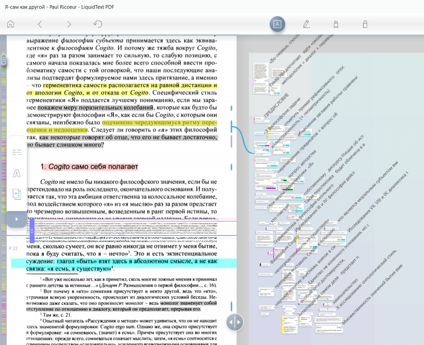This screenshot has width=424, height=345.
Task: Toggle the text style letter A in the side panel
Action: 17,173
